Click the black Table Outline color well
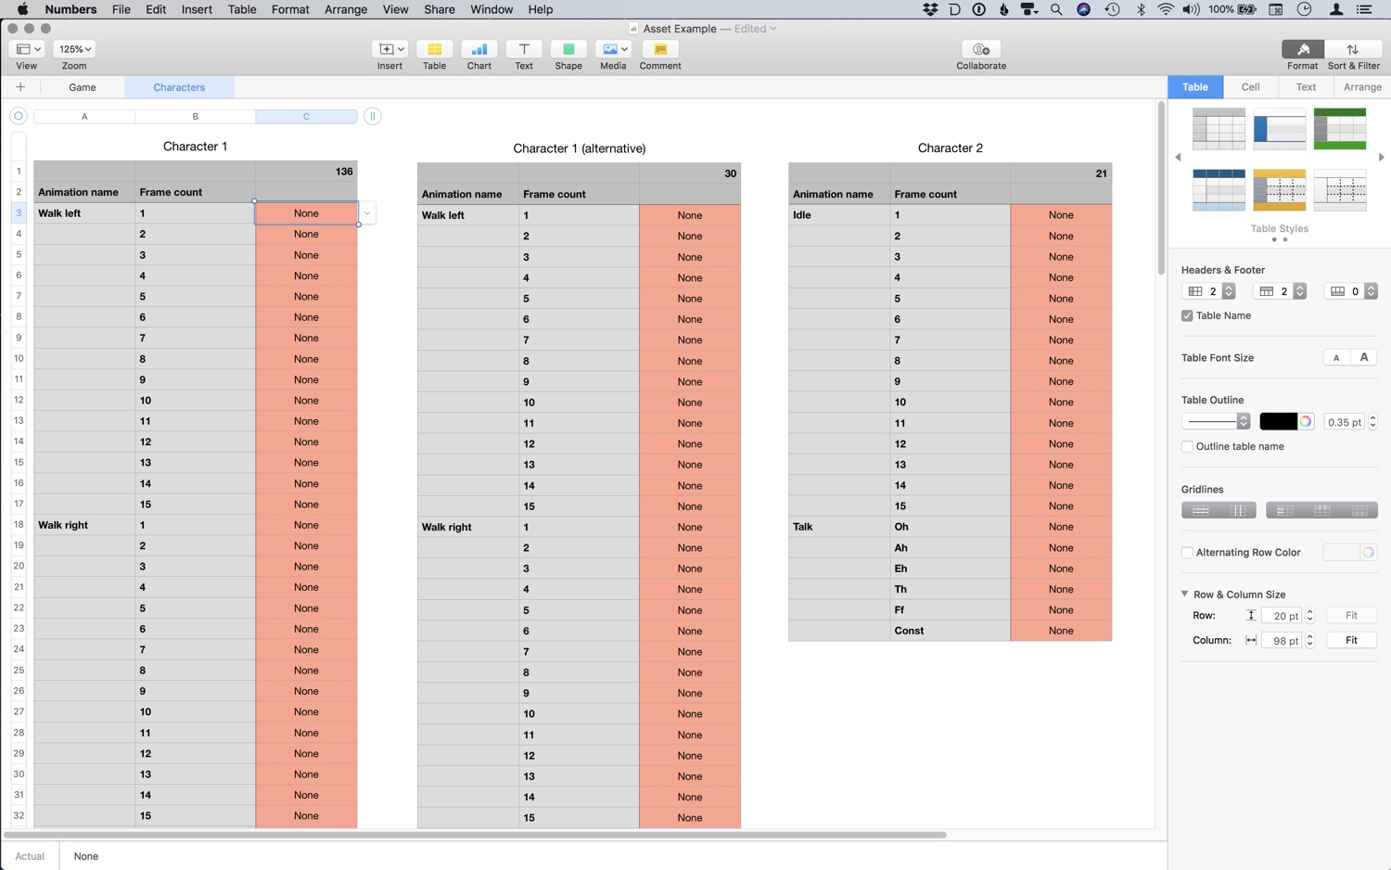Image resolution: width=1391 pixels, height=870 pixels. [x=1278, y=422]
